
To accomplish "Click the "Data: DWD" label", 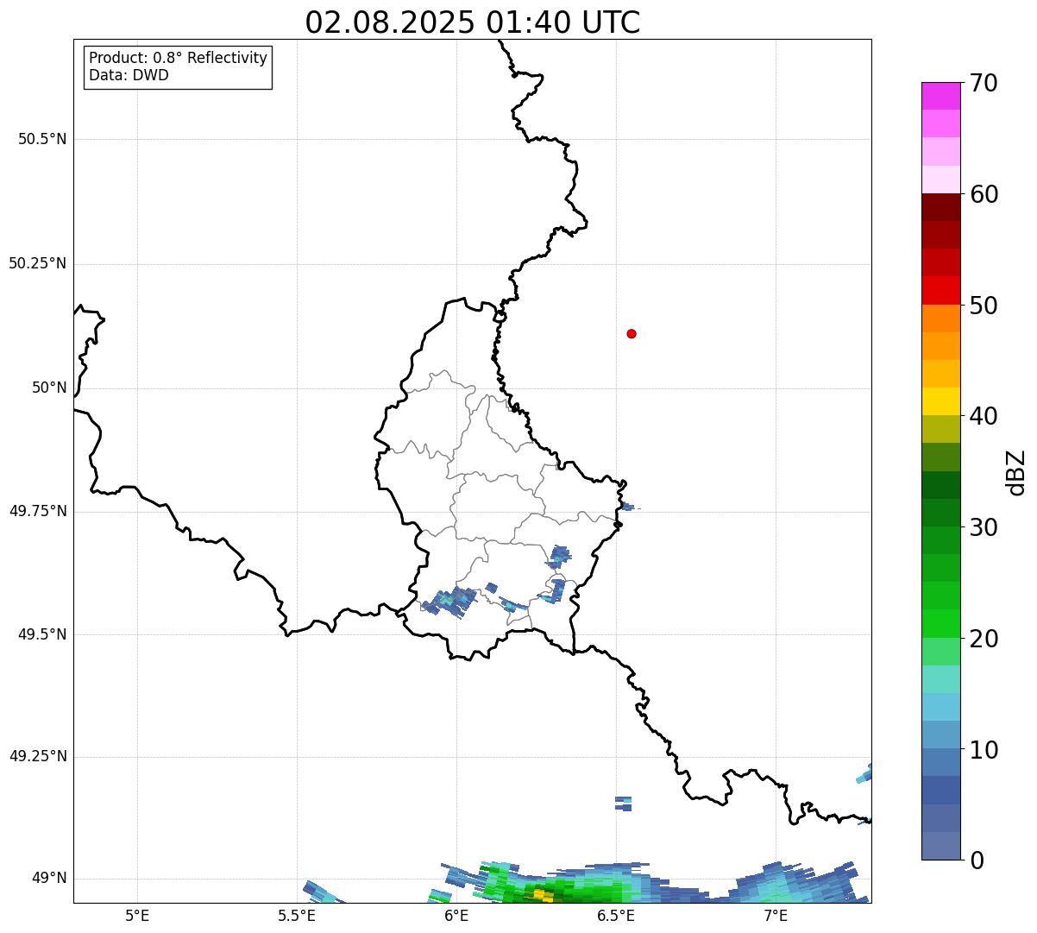I will click(129, 75).
